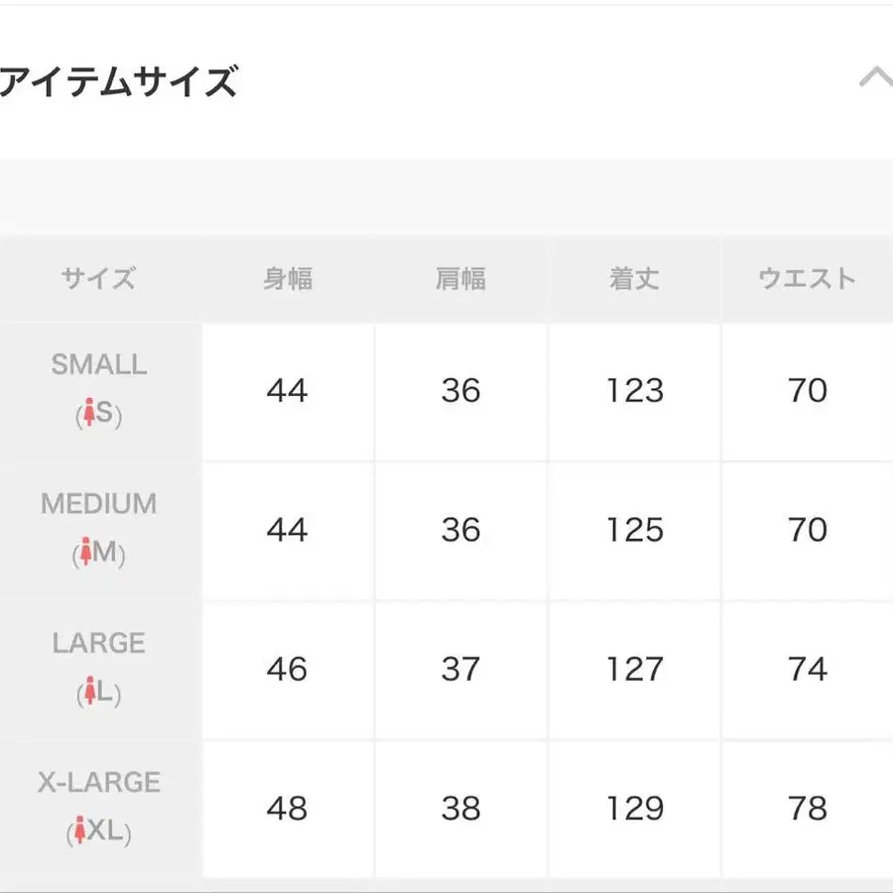Toggle the X-LARGE row highlight

pyautogui.click(x=98, y=809)
